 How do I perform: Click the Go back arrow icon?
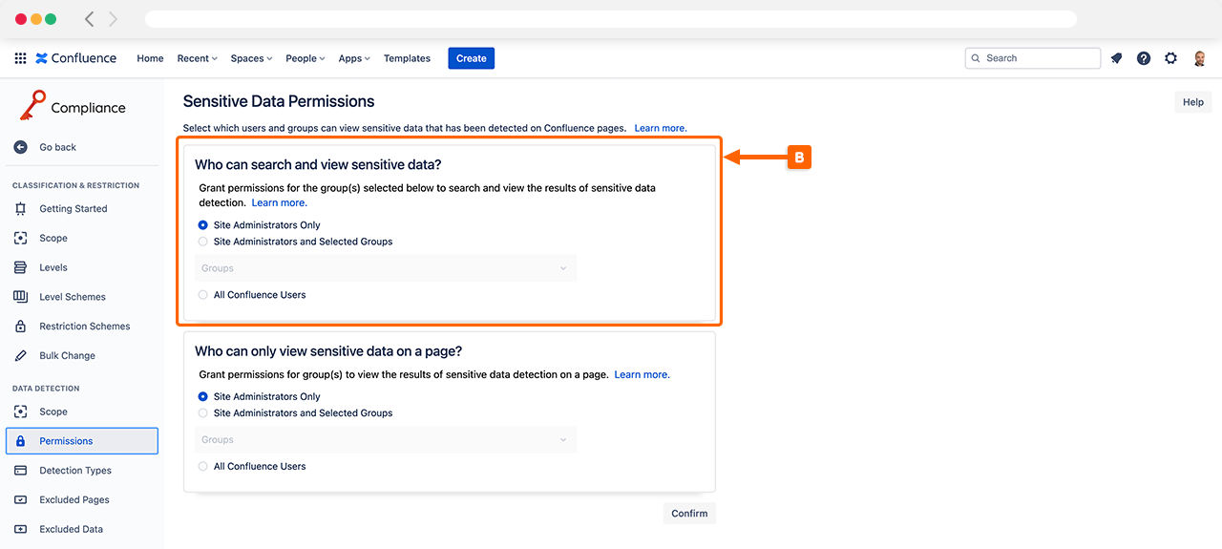[20, 147]
